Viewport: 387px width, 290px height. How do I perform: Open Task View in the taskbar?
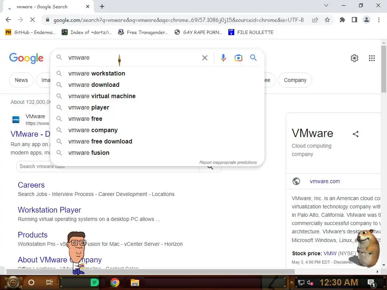coord(50,282)
